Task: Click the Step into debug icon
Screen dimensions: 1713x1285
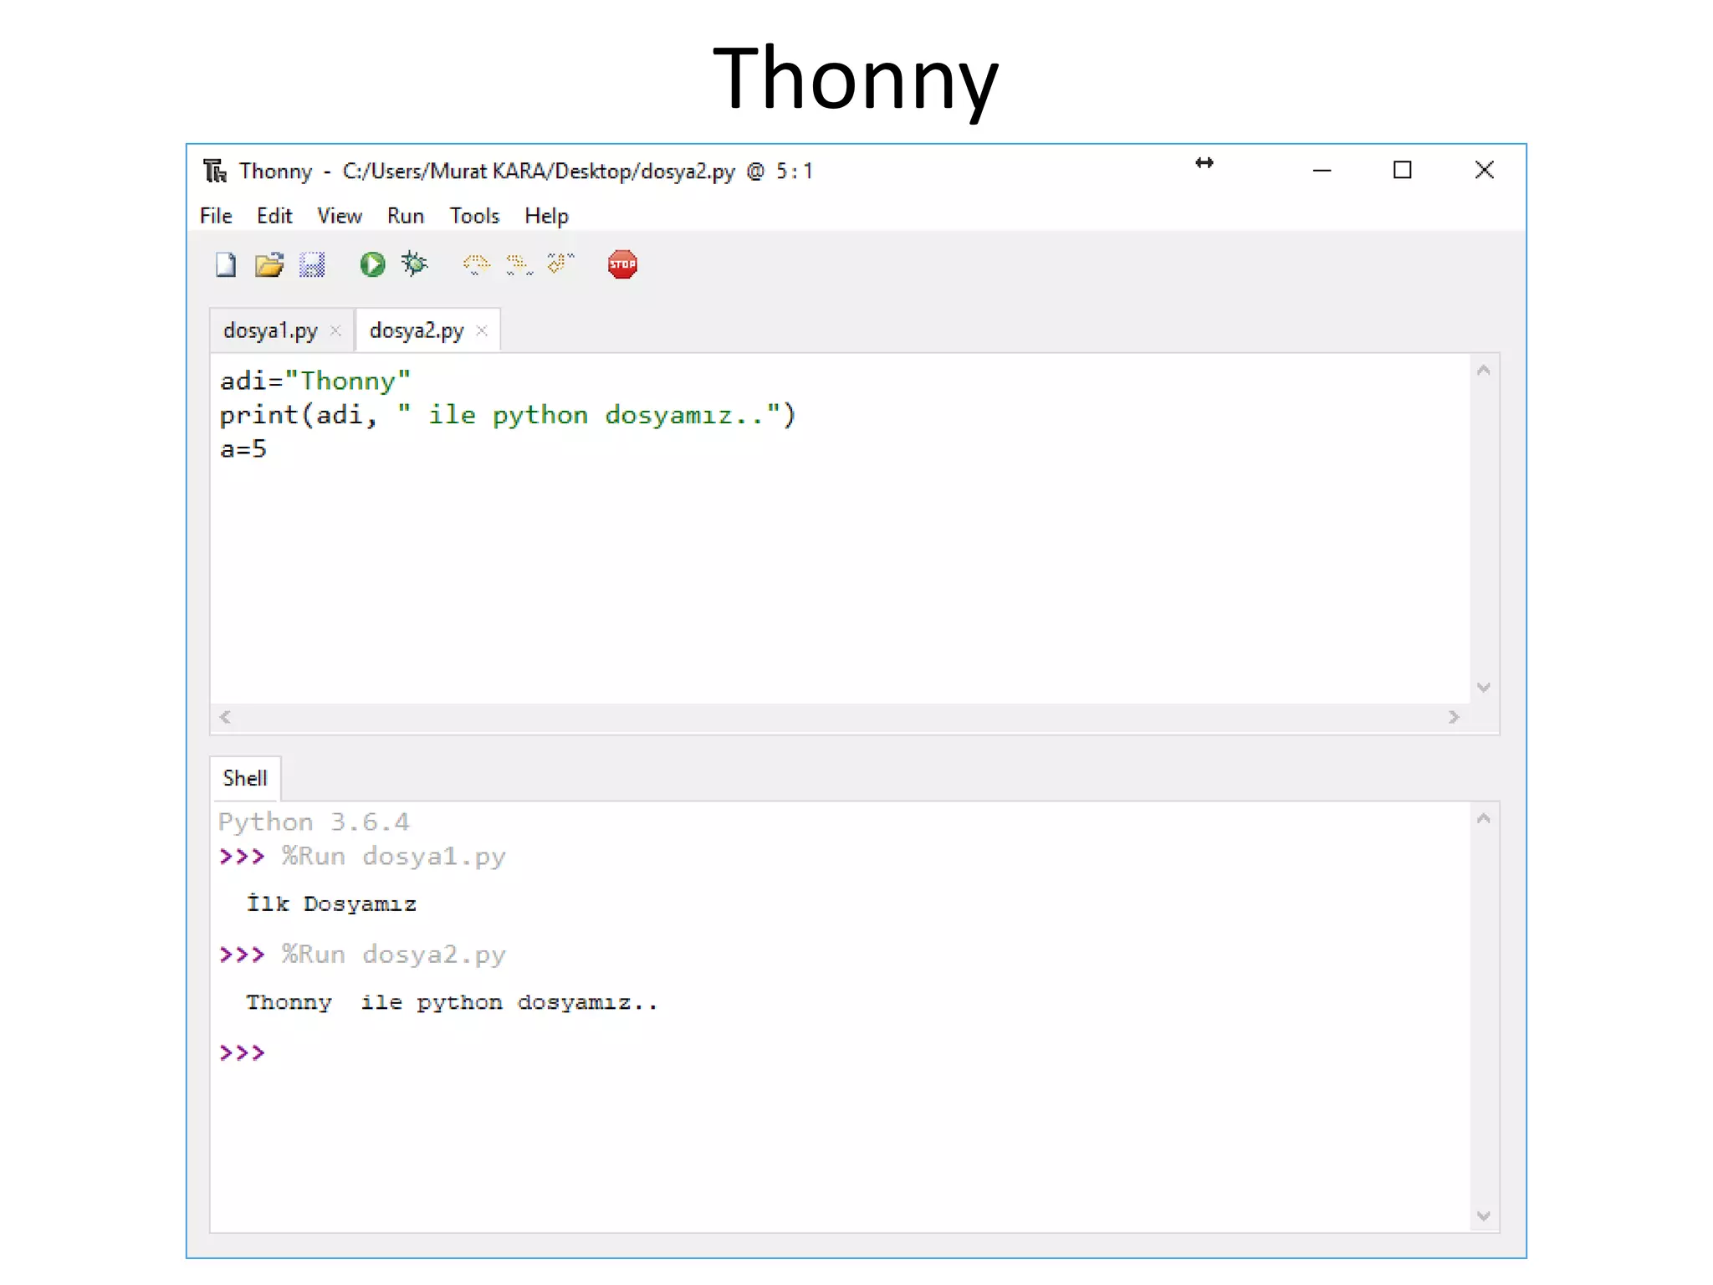Action: pos(519,265)
